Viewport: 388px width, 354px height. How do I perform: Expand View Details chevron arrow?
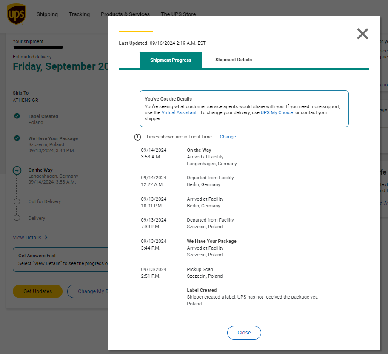[x=46, y=238]
